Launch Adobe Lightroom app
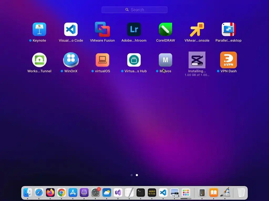269x201 pixels. (x=134, y=29)
